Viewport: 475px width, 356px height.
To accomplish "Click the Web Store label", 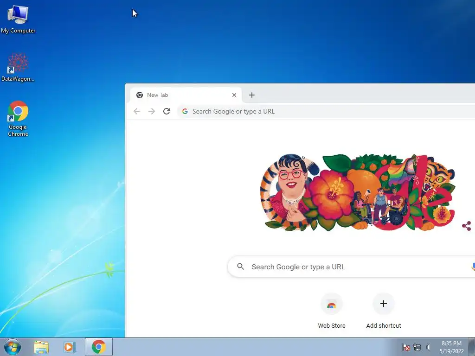I will point(332,326).
